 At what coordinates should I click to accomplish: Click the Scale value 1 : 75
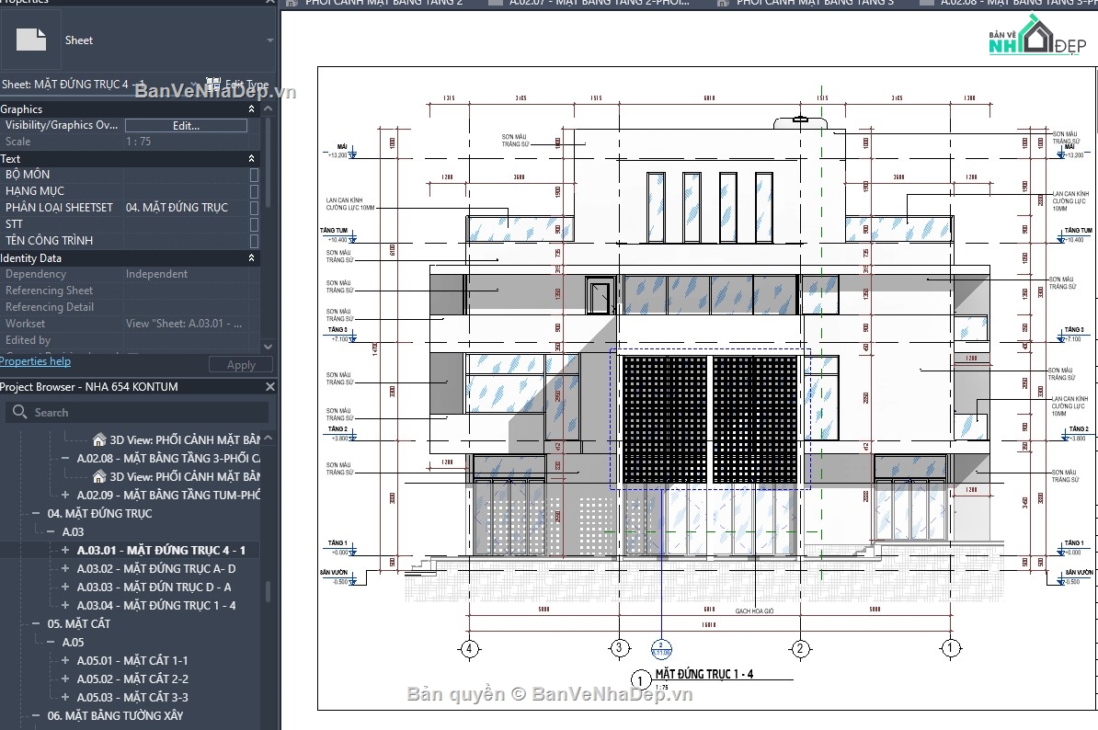coord(139,142)
